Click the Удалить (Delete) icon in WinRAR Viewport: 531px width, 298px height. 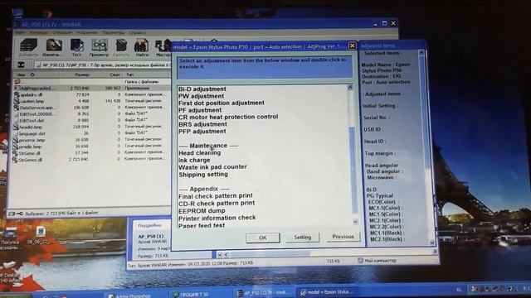[x=121, y=47]
